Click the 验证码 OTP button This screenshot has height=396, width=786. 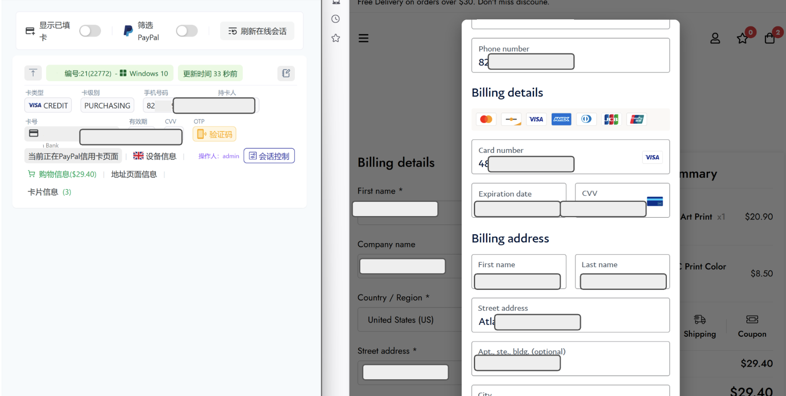tap(215, 134)
